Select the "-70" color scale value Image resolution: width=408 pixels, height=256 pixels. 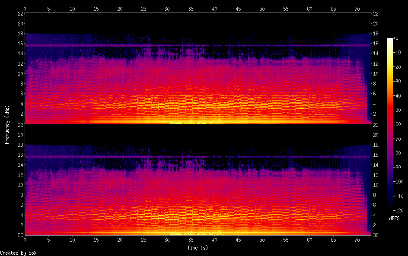coord(397,139)
